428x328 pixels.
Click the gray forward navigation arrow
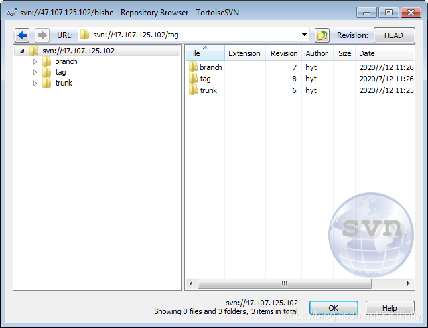[42, 35]
